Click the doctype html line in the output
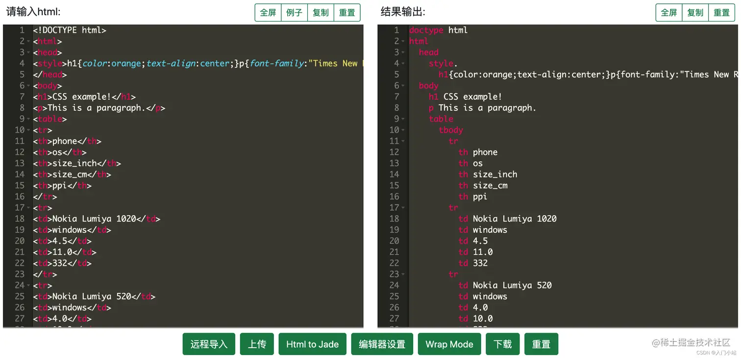741x358 pixels. [438, 30]
